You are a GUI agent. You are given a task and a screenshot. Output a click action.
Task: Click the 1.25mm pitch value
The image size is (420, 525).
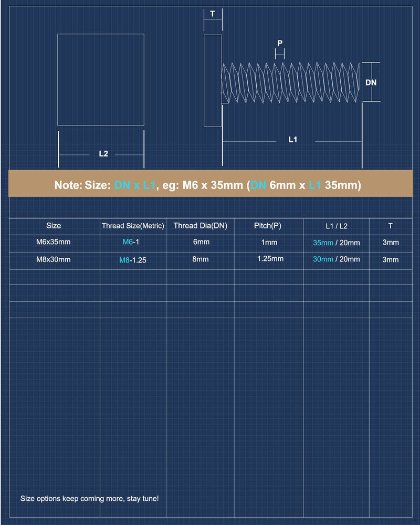click(x=270, y=259)
